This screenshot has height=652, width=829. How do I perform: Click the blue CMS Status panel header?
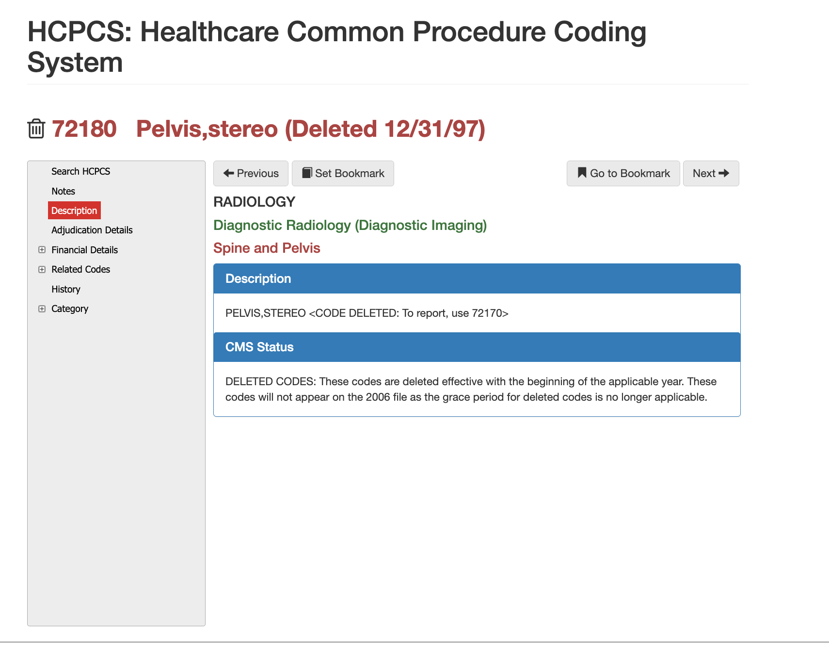(x=477, y=347)
